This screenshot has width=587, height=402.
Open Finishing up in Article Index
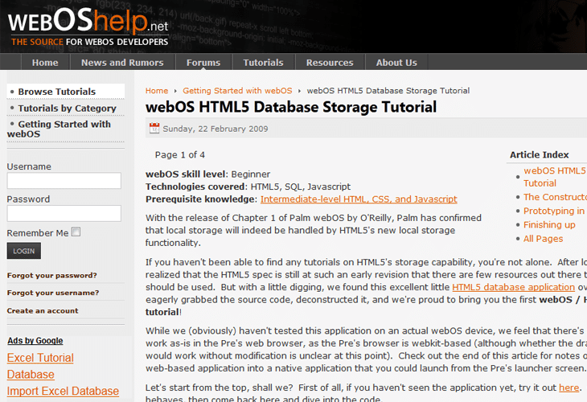pyautogui.click(x=549, y=224)
